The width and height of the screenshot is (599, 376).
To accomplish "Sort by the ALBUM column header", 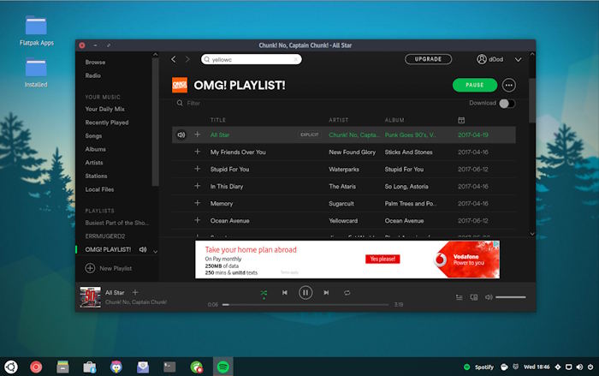I will click(394, 120).
